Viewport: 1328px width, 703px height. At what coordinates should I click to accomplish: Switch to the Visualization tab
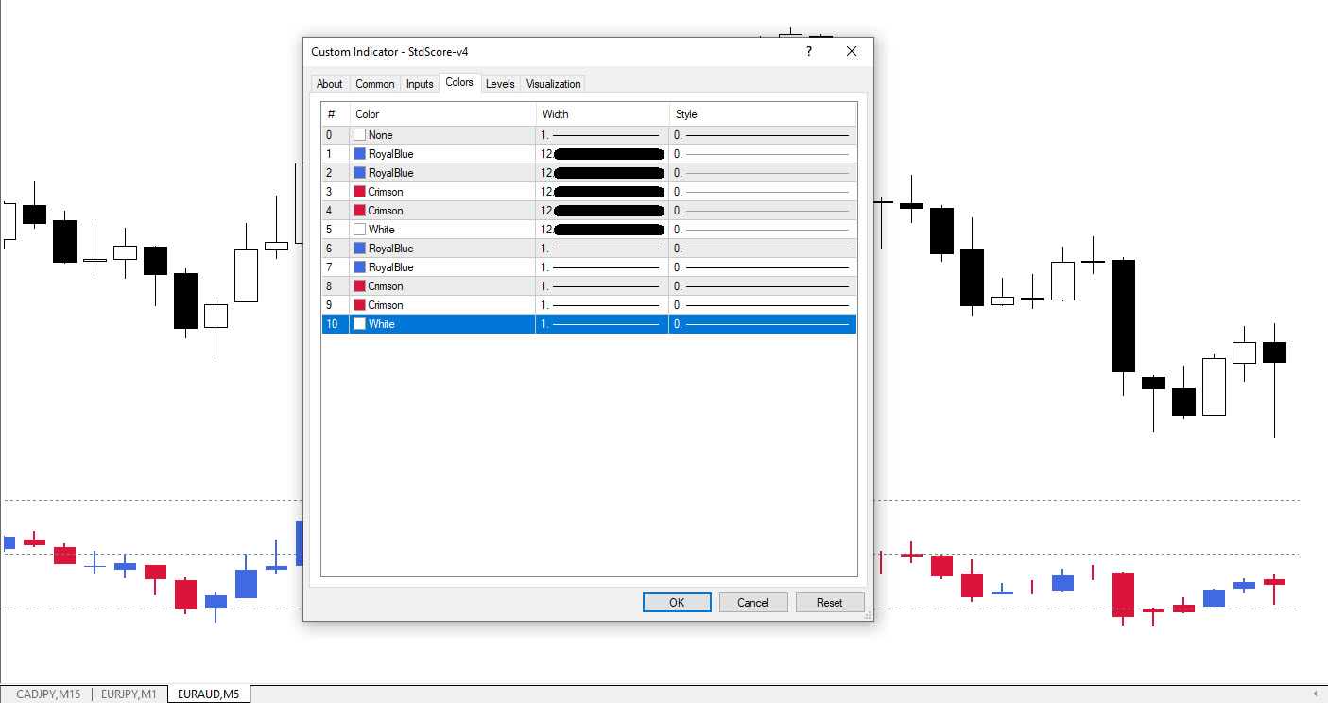pyautogui.click(x=554, y=84)
